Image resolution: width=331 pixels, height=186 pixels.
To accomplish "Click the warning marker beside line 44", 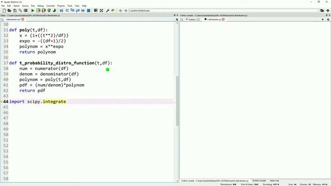I will 1,102.
